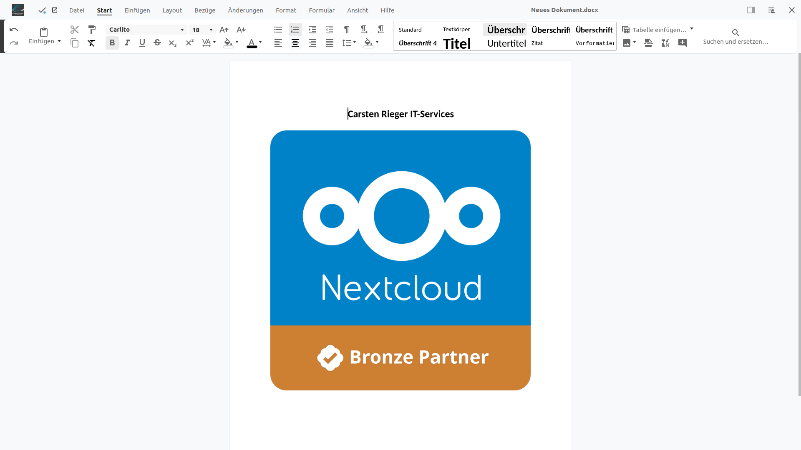
Task: Toggle Bold formatting
Action: [x=112, y=43]
